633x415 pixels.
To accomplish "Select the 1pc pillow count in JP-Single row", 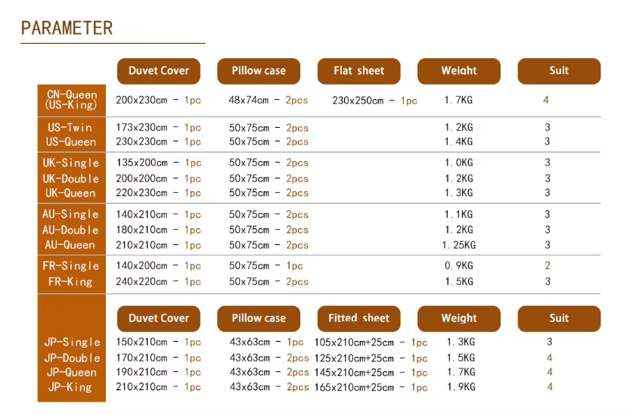I will click(296, 342).
